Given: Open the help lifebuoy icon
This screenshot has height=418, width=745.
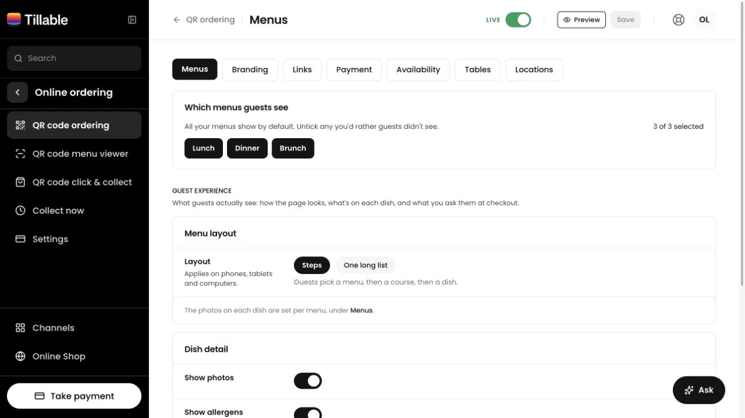Looking at the screenshot, I should [x=679, y=20].
